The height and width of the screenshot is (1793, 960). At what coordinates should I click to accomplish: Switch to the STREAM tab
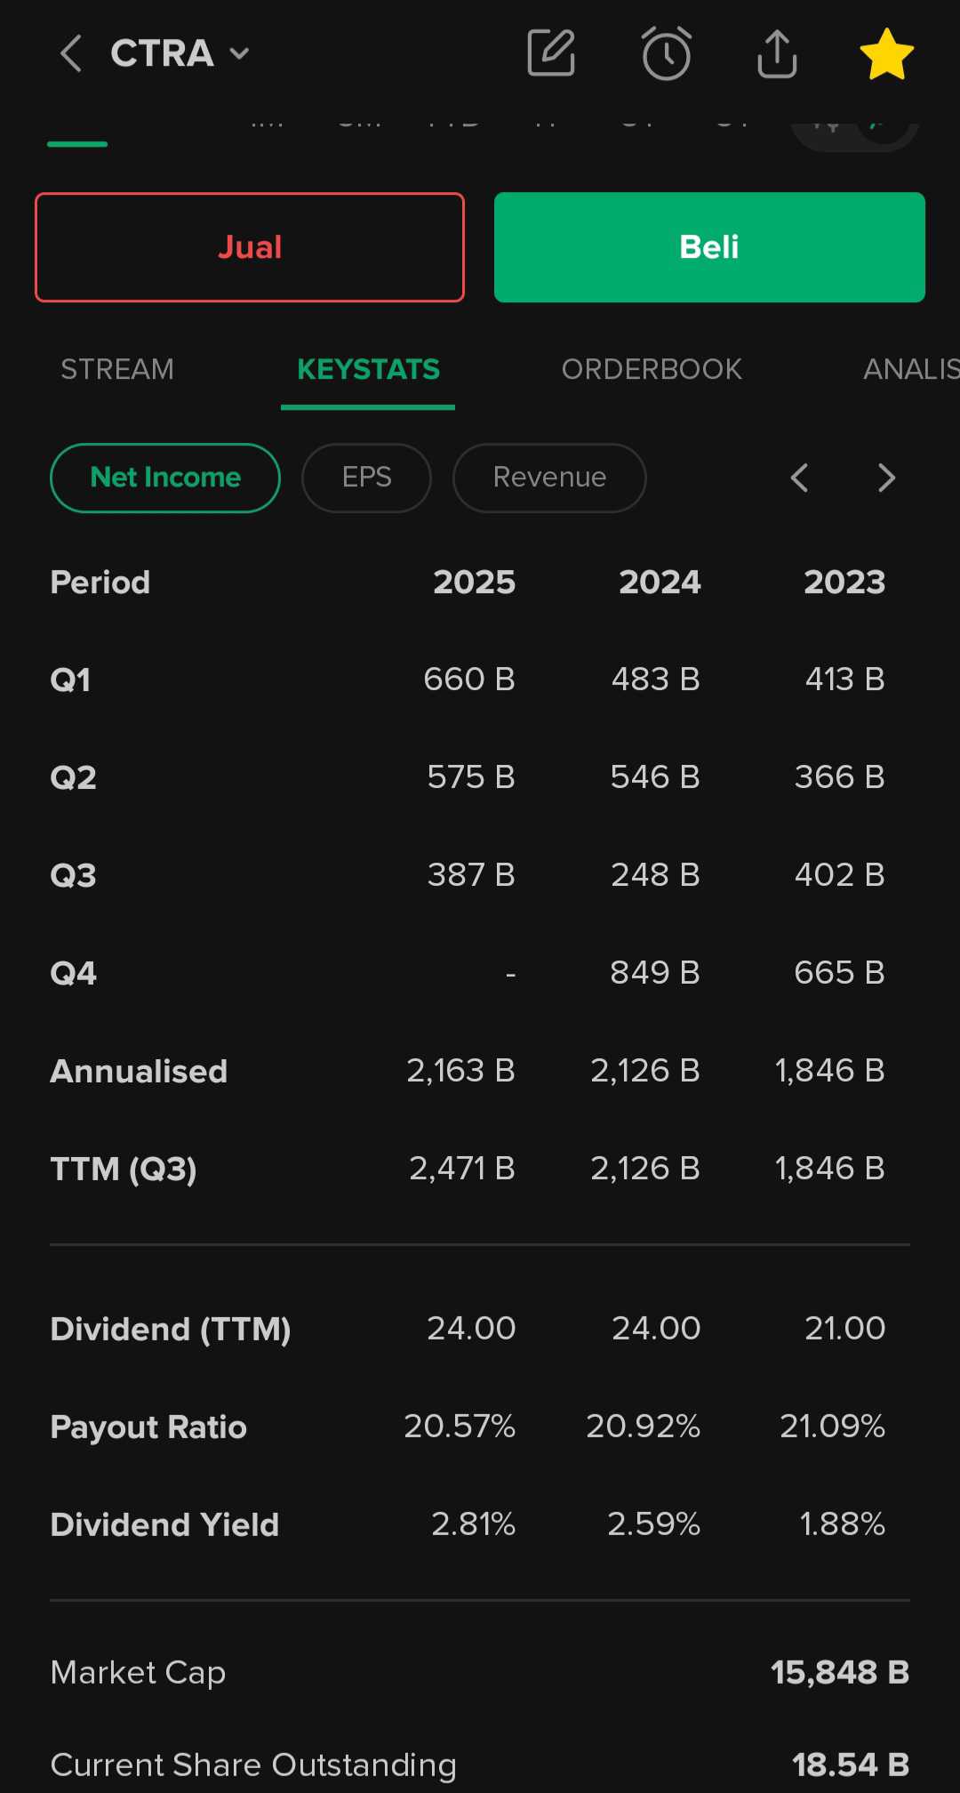click(x=117, y=369)
